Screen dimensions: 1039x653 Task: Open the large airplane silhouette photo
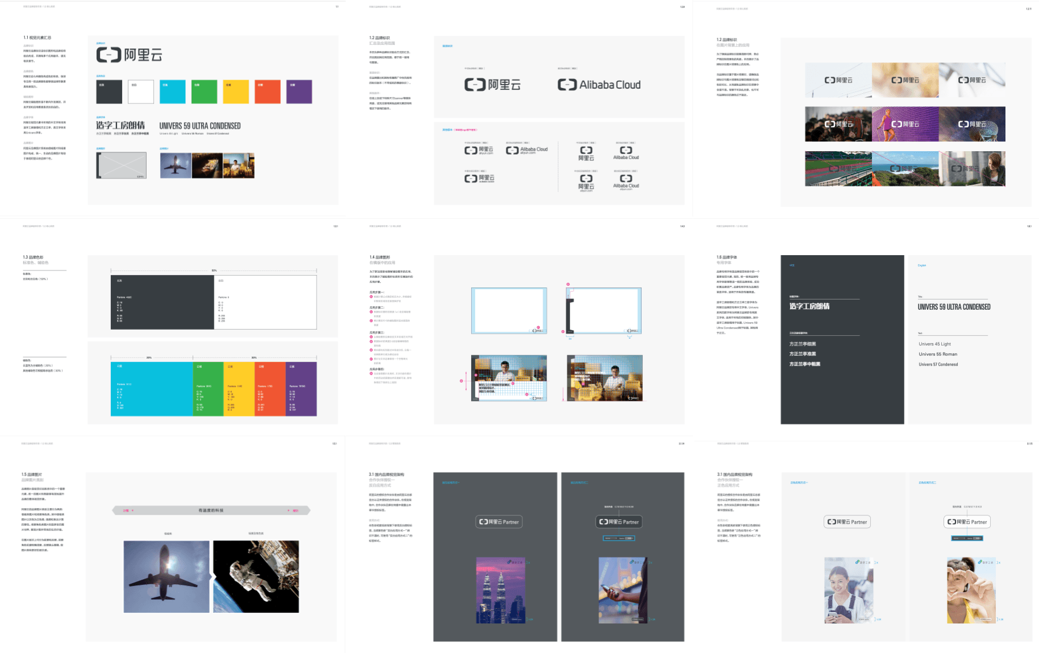(167, 576)
